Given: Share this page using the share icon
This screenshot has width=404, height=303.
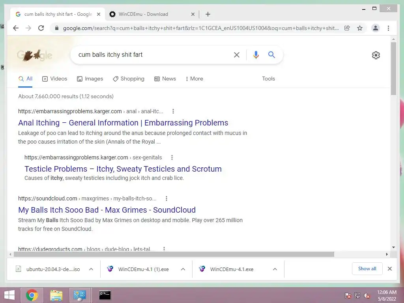Looking at the screenshot, I should coord(347,28).
